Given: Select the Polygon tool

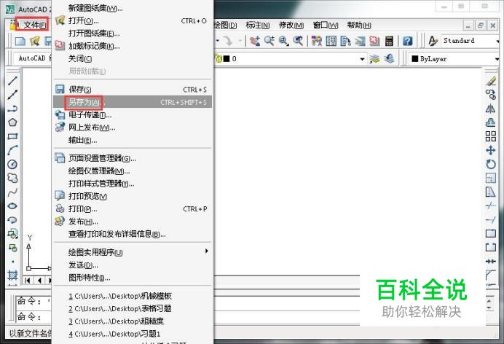Looking at the screenshot, I should pyautogui.click(x=12, y=122).
